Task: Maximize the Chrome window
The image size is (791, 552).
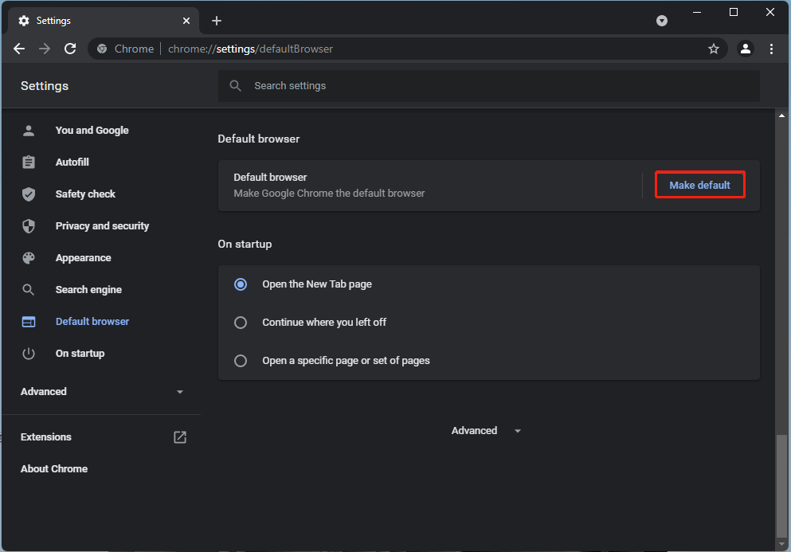Action: coord(734,12)
